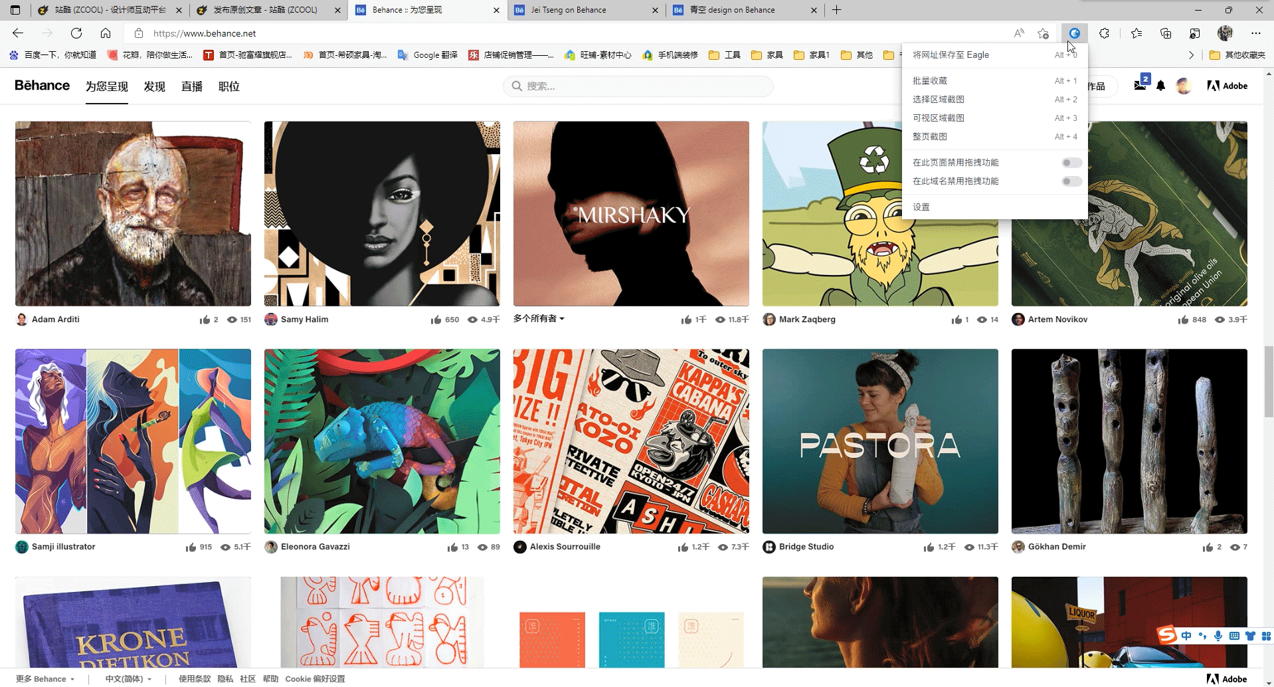This screenshot has height=687, width=1274.
Task: Open Cookie 偏好设置 footer link
Action: pos(316,679)
